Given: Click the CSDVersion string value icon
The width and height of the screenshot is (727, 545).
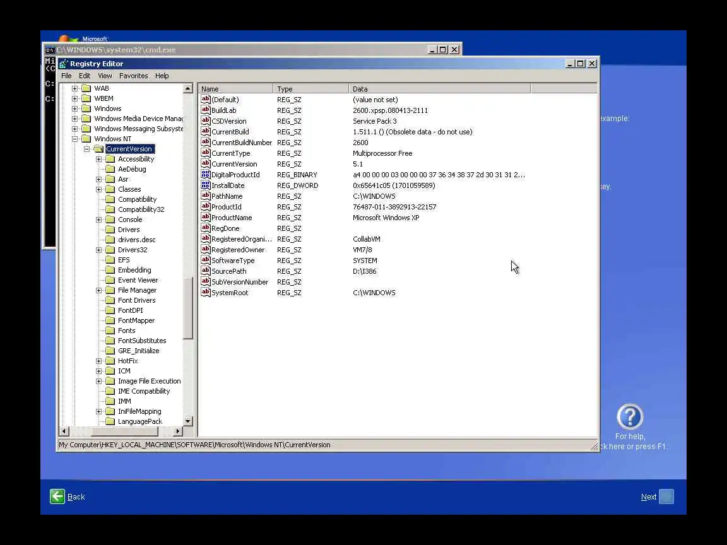Looking at the screenshot, I should pos(205,120).
